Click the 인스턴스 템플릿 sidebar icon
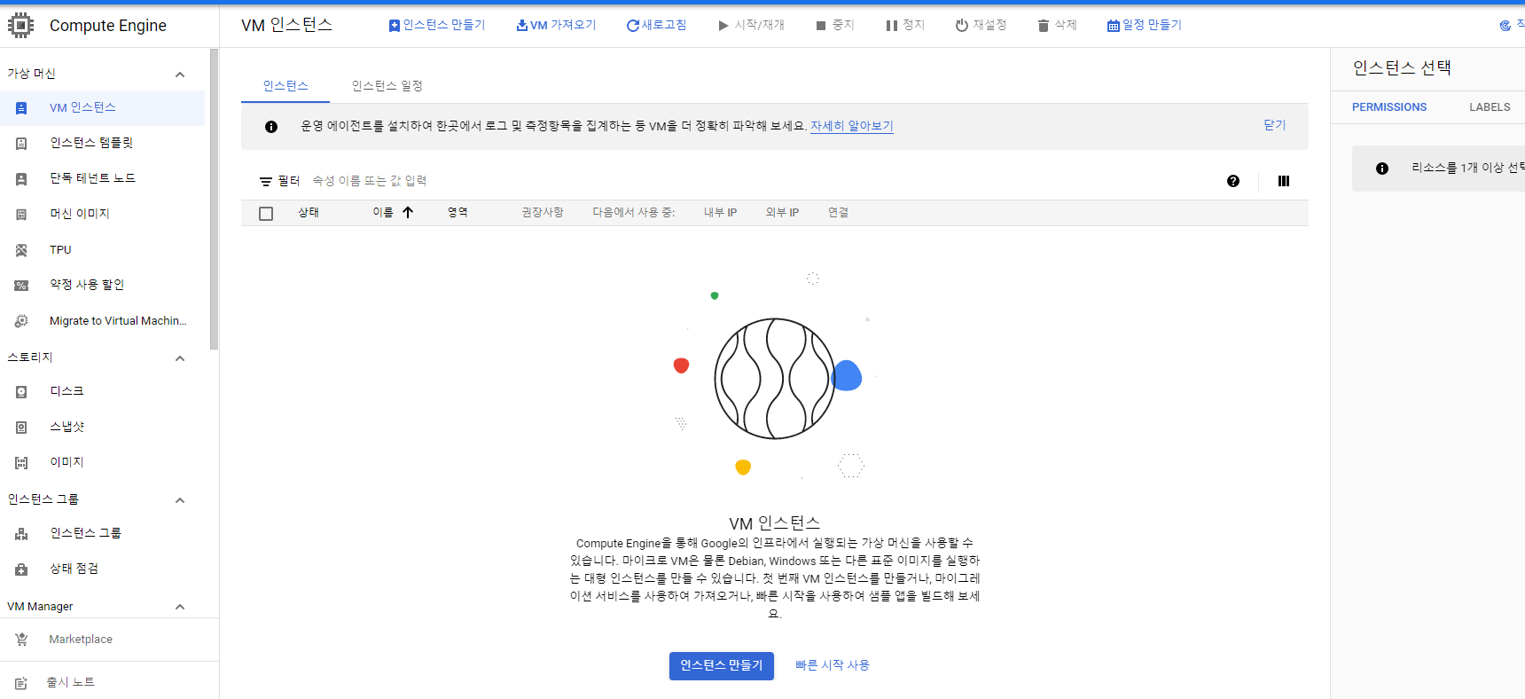Screen dimensions: 1525x699 click(x=21, y=143)
